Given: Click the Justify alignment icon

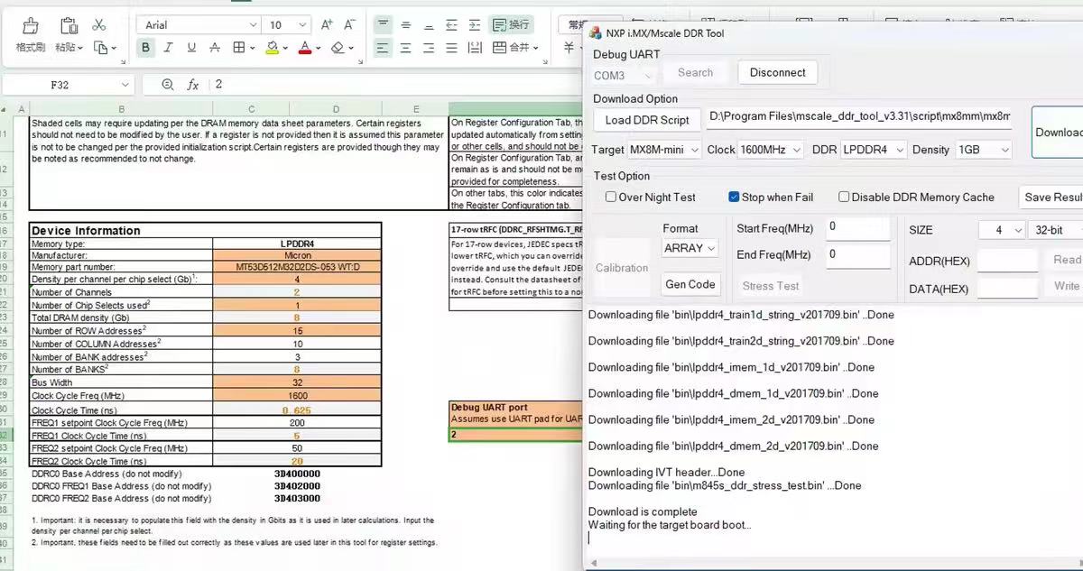Looking at the screenshot, I should pos(452,48).
